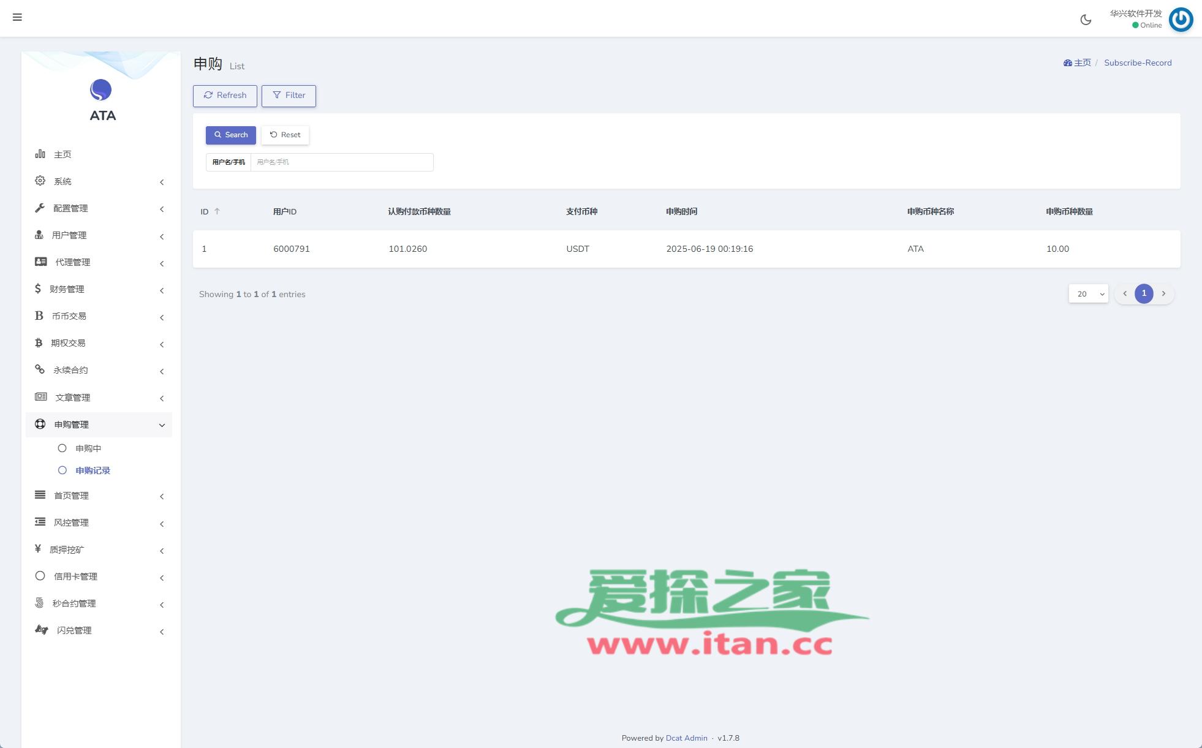Click the 配置管理 wrench icon

click(40, 208)
